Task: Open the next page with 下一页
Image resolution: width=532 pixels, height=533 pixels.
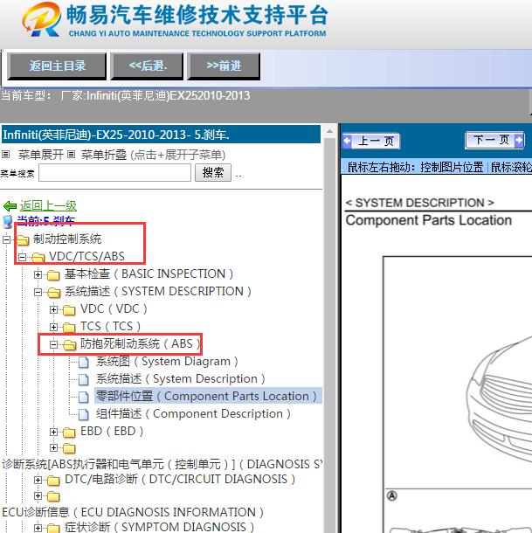Action: tap(494, 140)
